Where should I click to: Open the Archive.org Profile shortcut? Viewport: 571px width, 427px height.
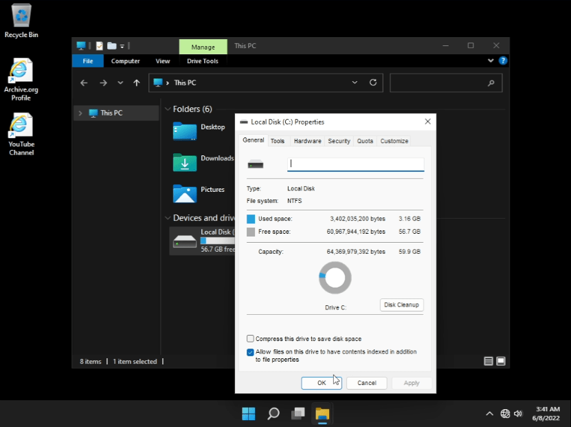coord(21,80)
